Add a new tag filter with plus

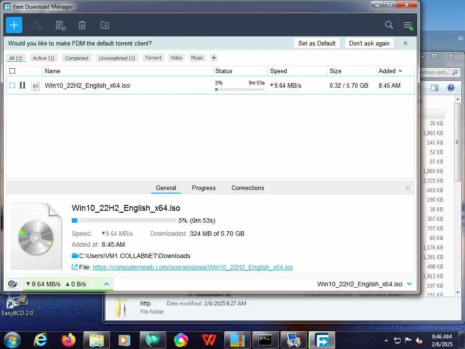214,58
